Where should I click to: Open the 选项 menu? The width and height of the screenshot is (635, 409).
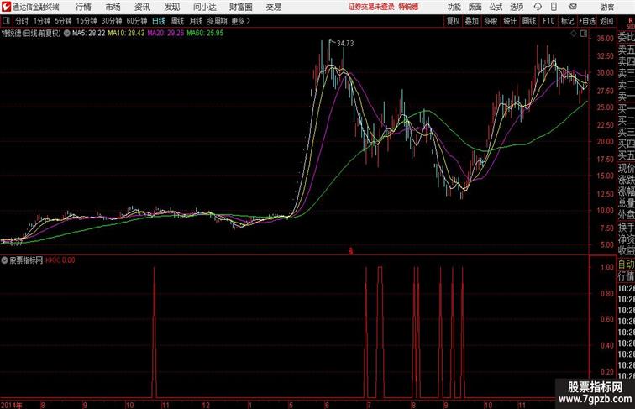tap(517, 7)
